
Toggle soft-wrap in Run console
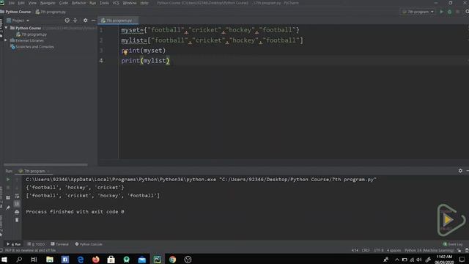coord(17,196)
